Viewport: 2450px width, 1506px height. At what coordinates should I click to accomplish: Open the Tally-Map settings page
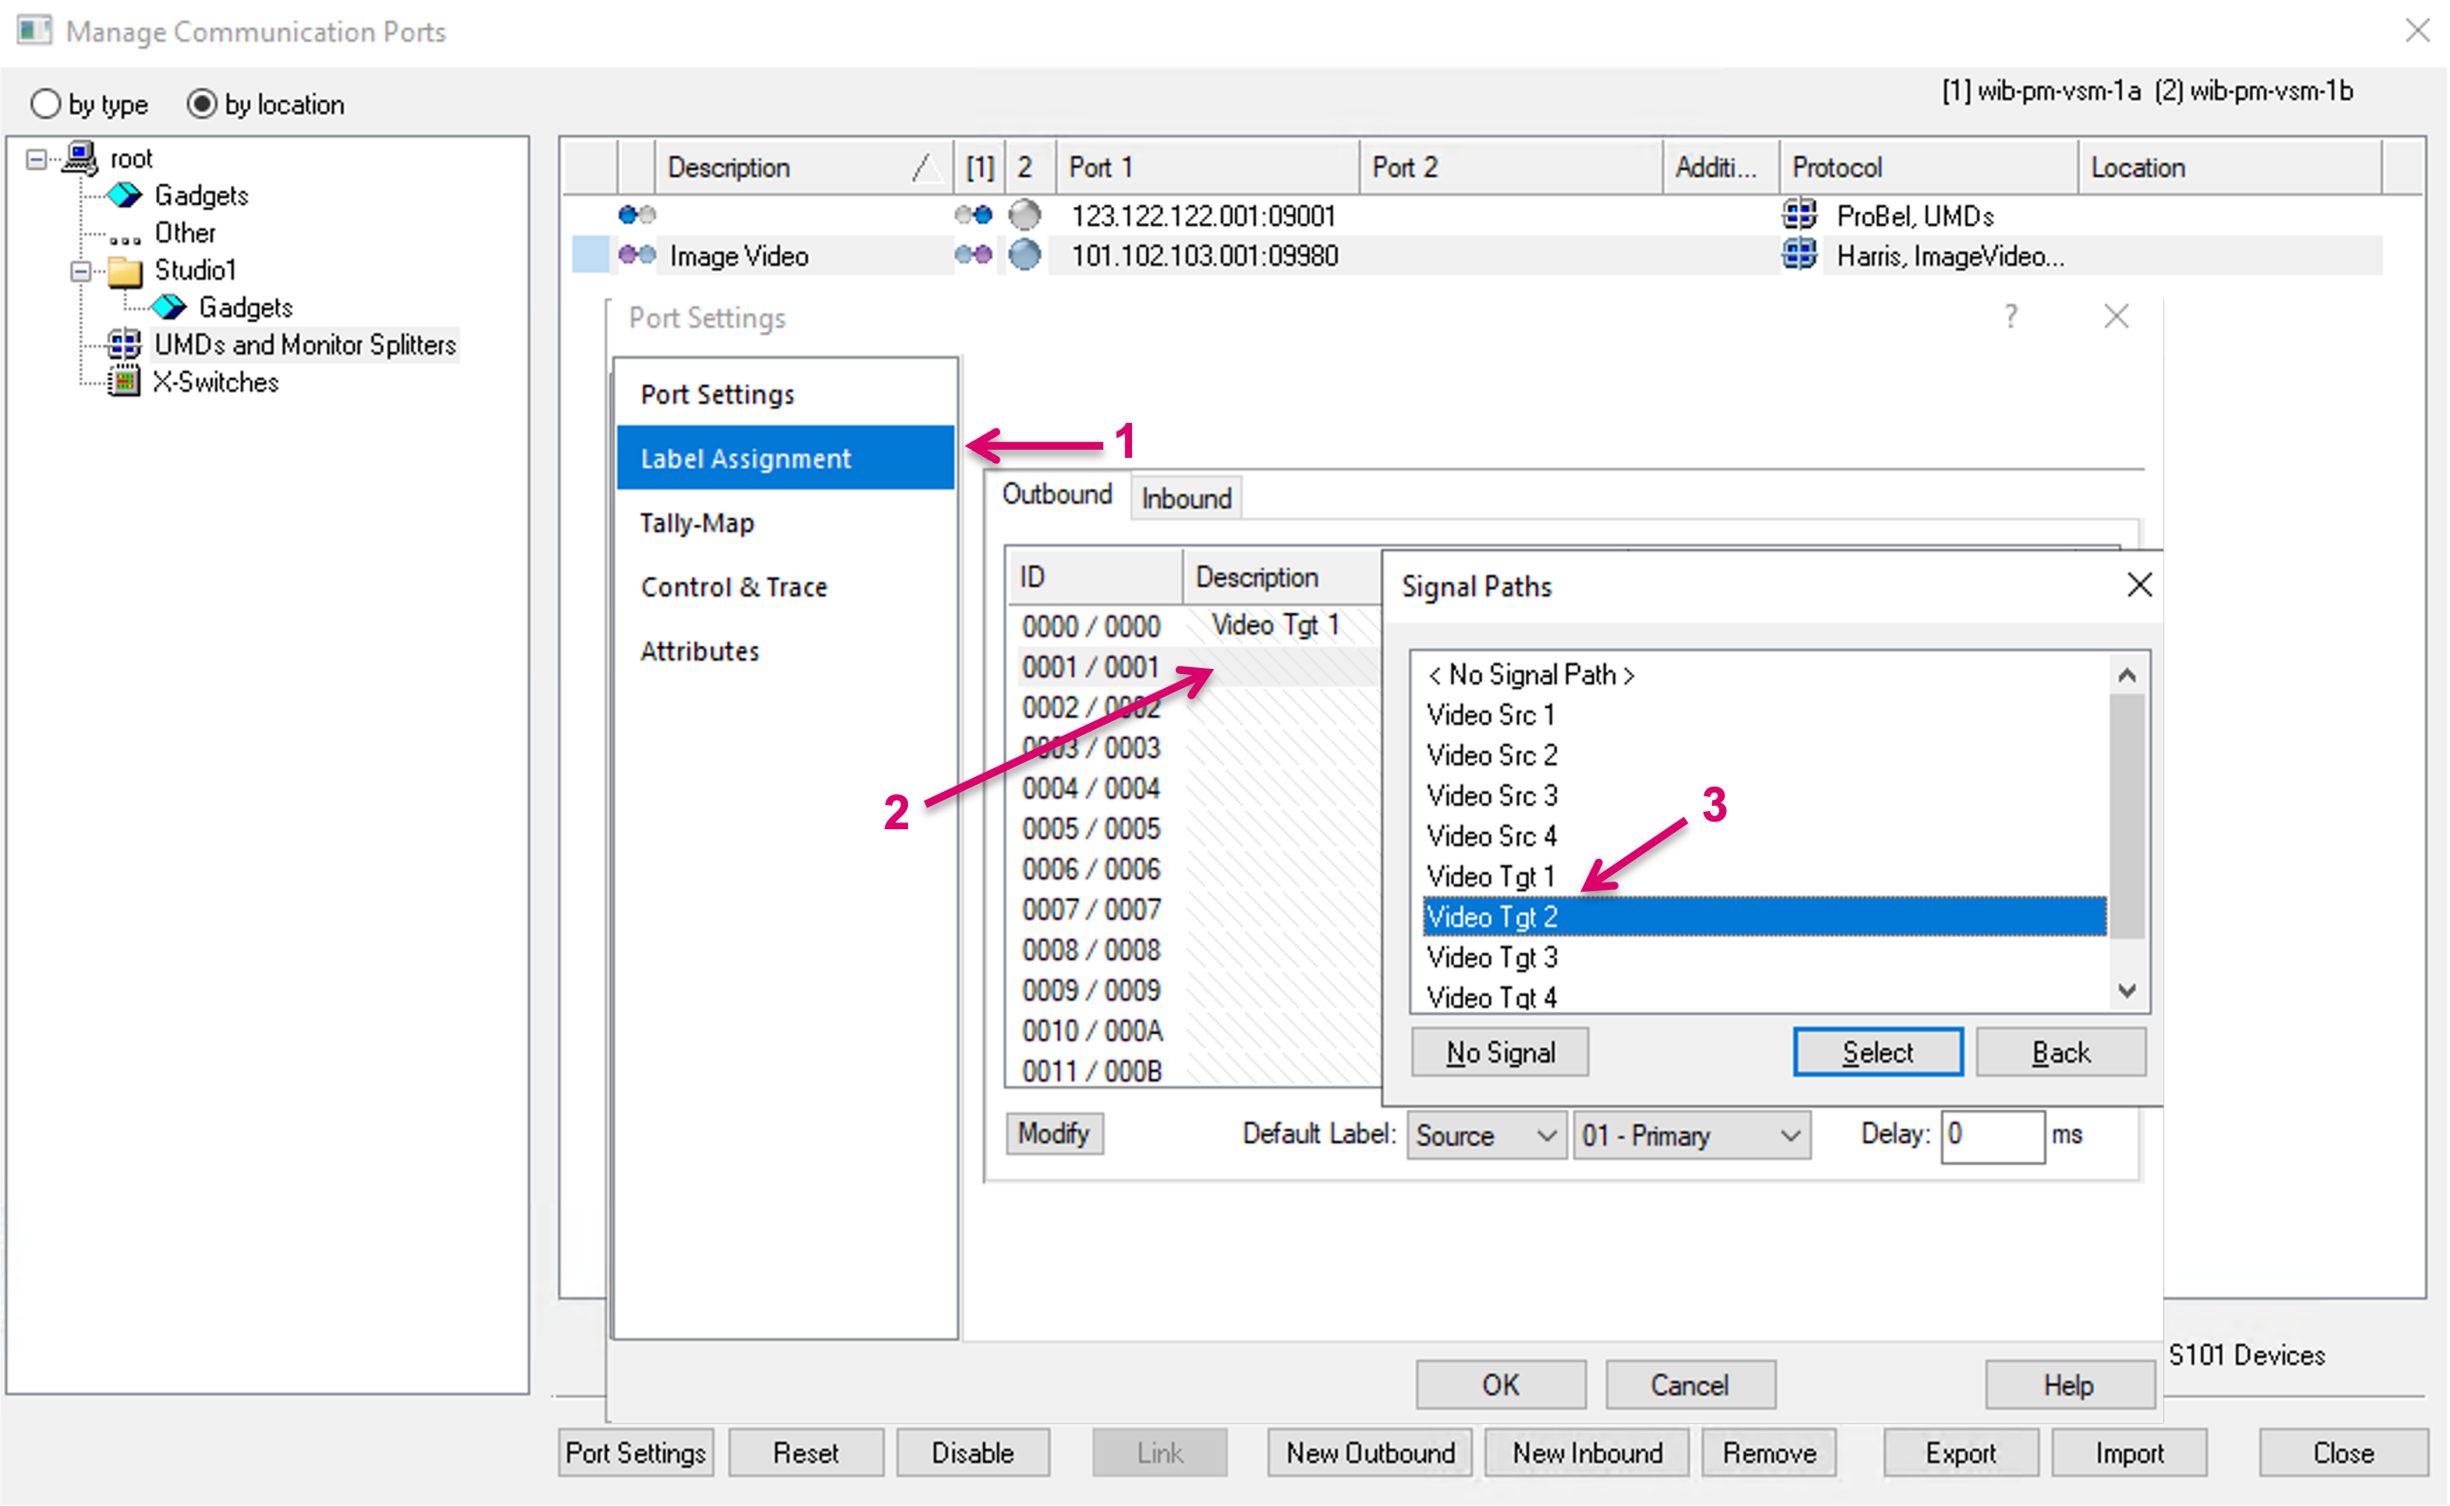pyautogui.click(x=697, y=523)
